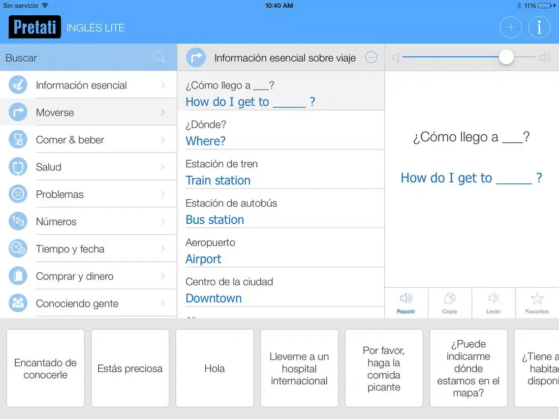559x419 pixels.
Task: Tap the Problemas sad face icon
Action: 18,194
